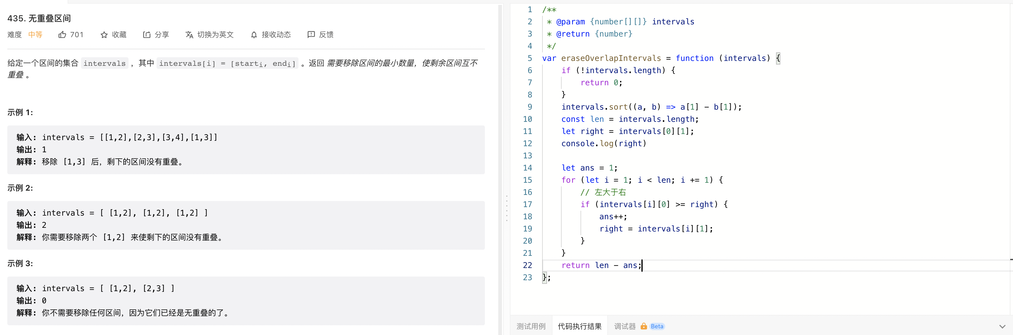This screenshot has width=1013, height=335.
Task: Click the description's first inline code 'intervals'
Action: [104, 63]
